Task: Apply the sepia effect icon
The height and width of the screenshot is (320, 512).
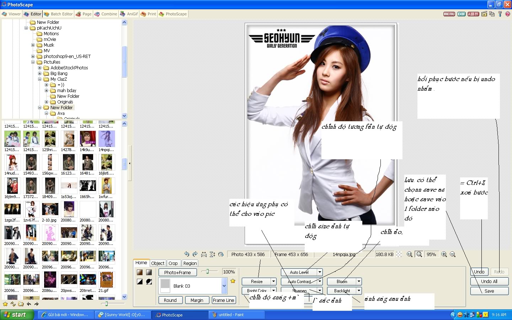Action: coord(140,272)
